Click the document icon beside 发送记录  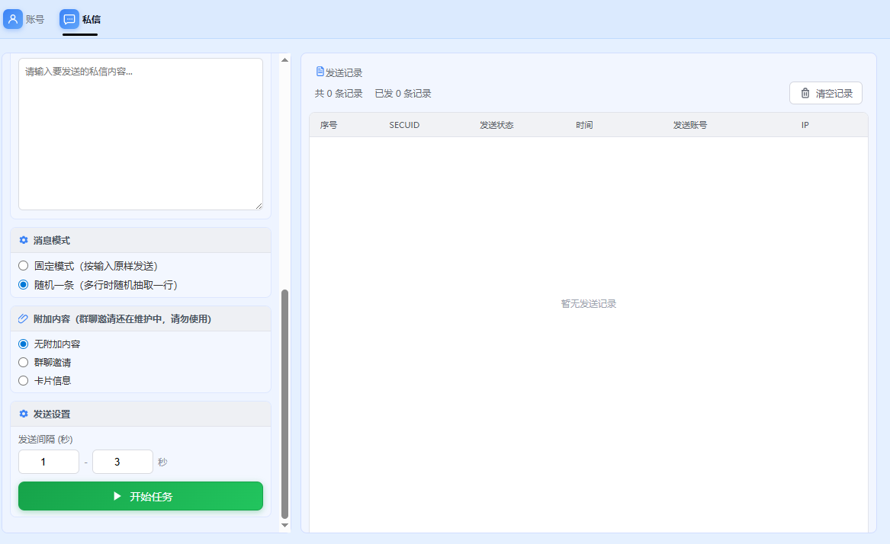click(x=320, y=71)
